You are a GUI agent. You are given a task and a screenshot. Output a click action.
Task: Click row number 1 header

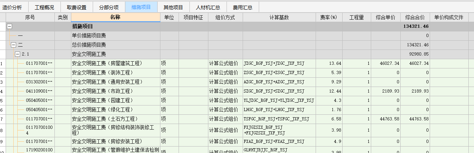click(3, 63)
